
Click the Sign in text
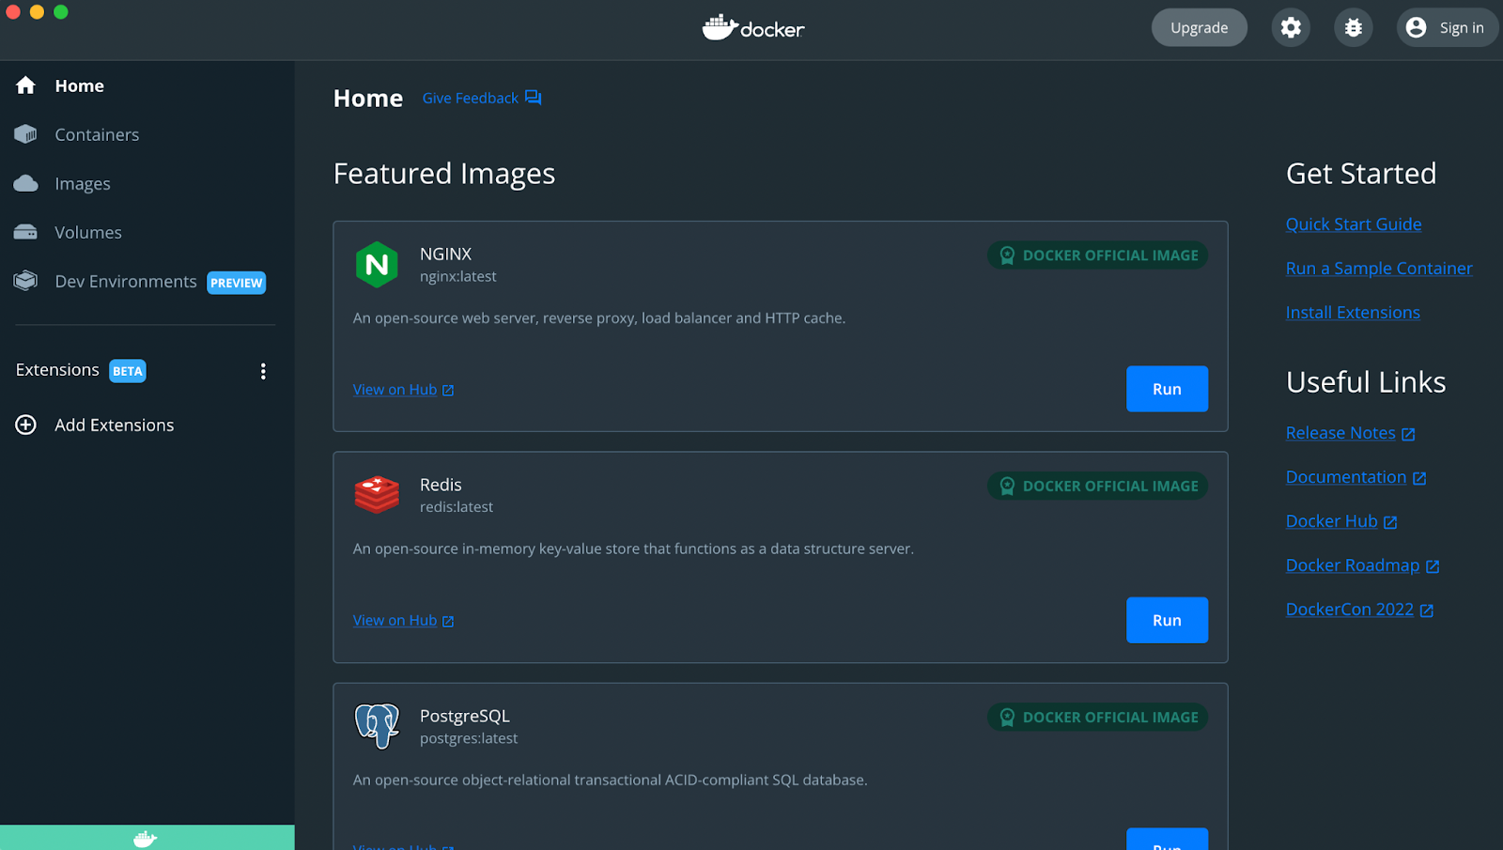(x=1462, y=27)
